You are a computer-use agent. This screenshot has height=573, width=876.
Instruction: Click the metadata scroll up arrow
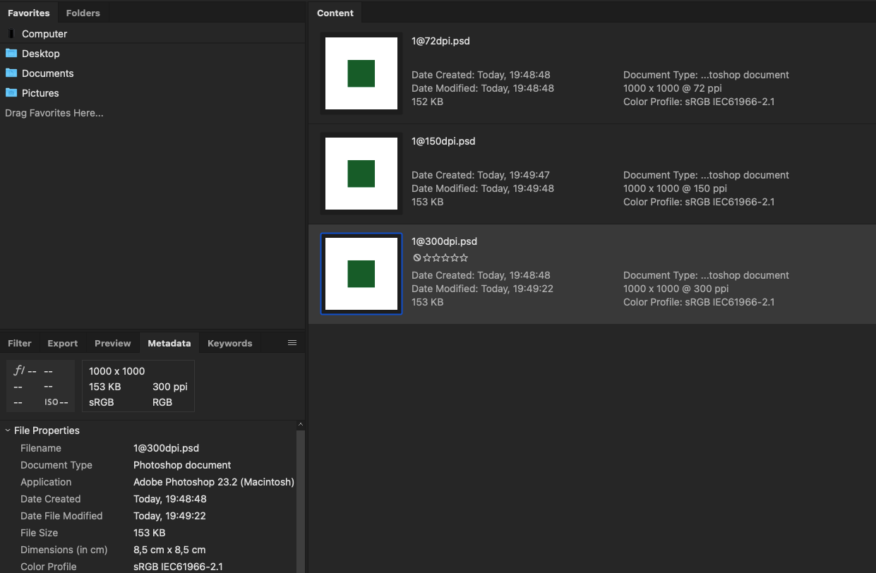(x=300, y=425)
